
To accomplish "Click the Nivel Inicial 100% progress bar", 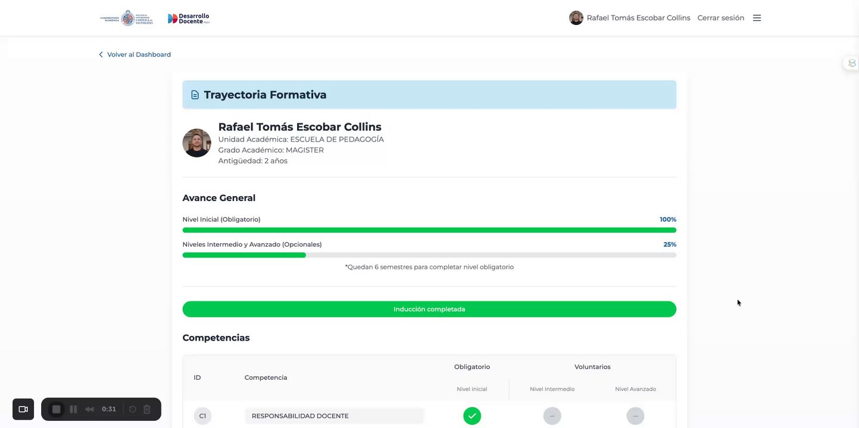I will [429, 230].
